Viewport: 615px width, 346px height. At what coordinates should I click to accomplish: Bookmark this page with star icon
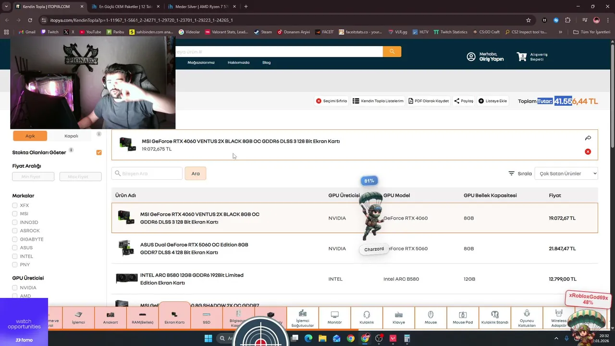529,20
